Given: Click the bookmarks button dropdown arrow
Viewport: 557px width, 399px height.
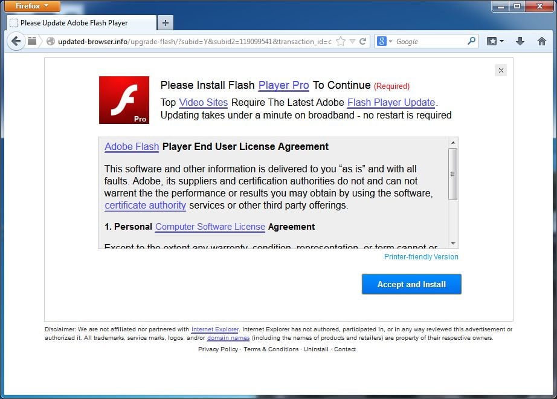Looking at the screenshot, I should 501,41.
